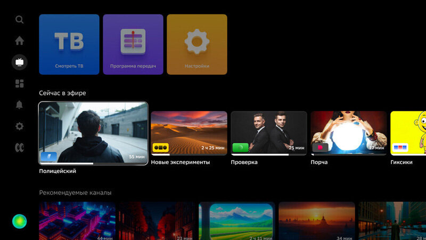Open the neon city recommended channel
The image size is (426, 240).
coord(77,221)
